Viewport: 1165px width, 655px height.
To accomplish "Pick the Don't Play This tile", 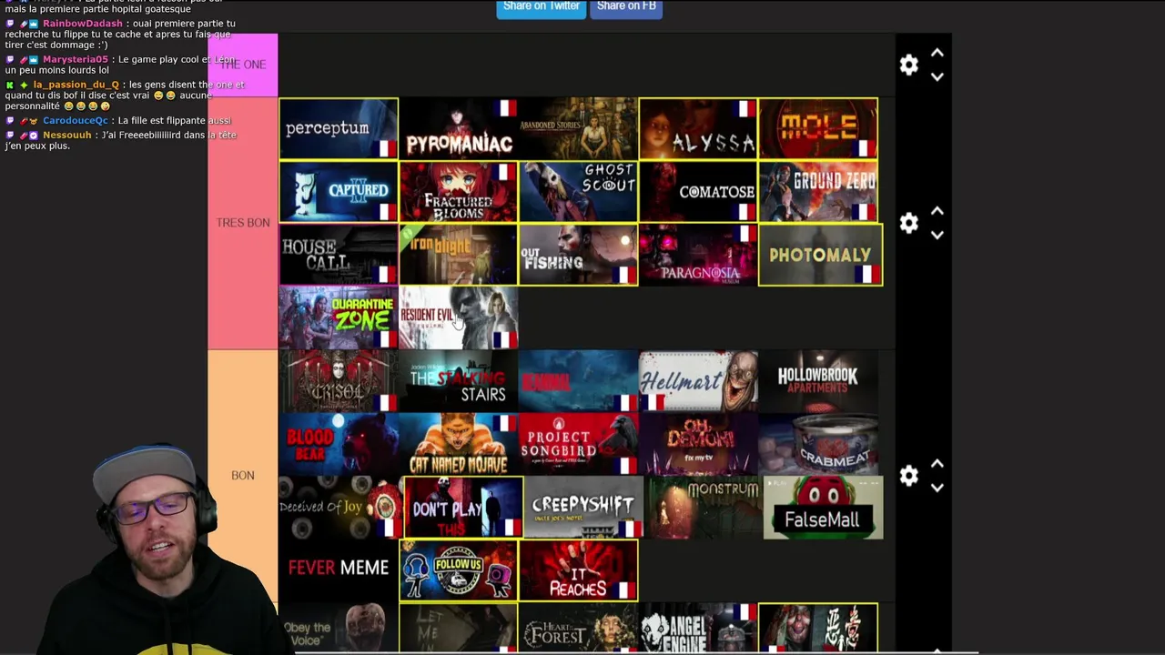I will point(463,508).
